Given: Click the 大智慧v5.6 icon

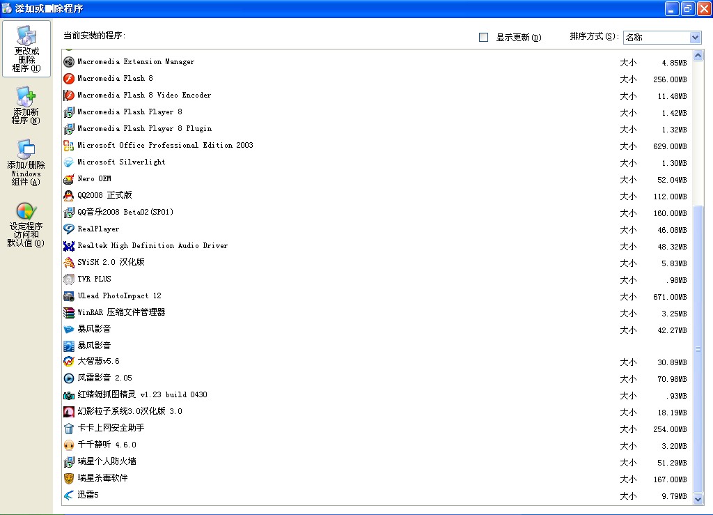Looking at the screenshot, I should click(x=69, y=362).
